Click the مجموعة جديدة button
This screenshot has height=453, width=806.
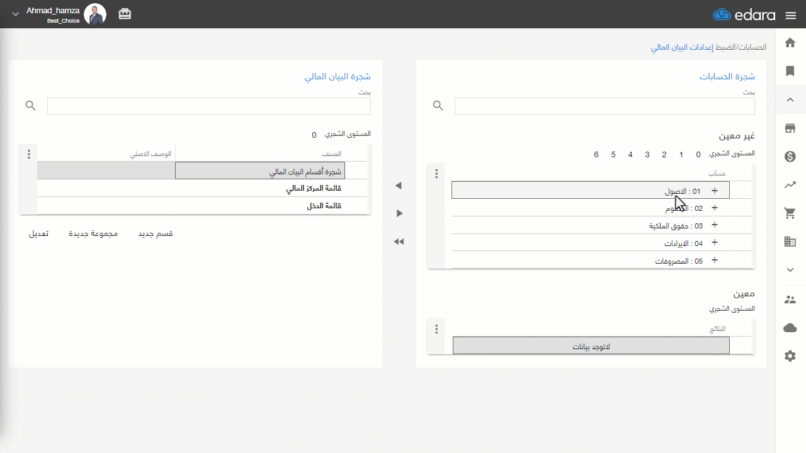[x=93, y=233]
